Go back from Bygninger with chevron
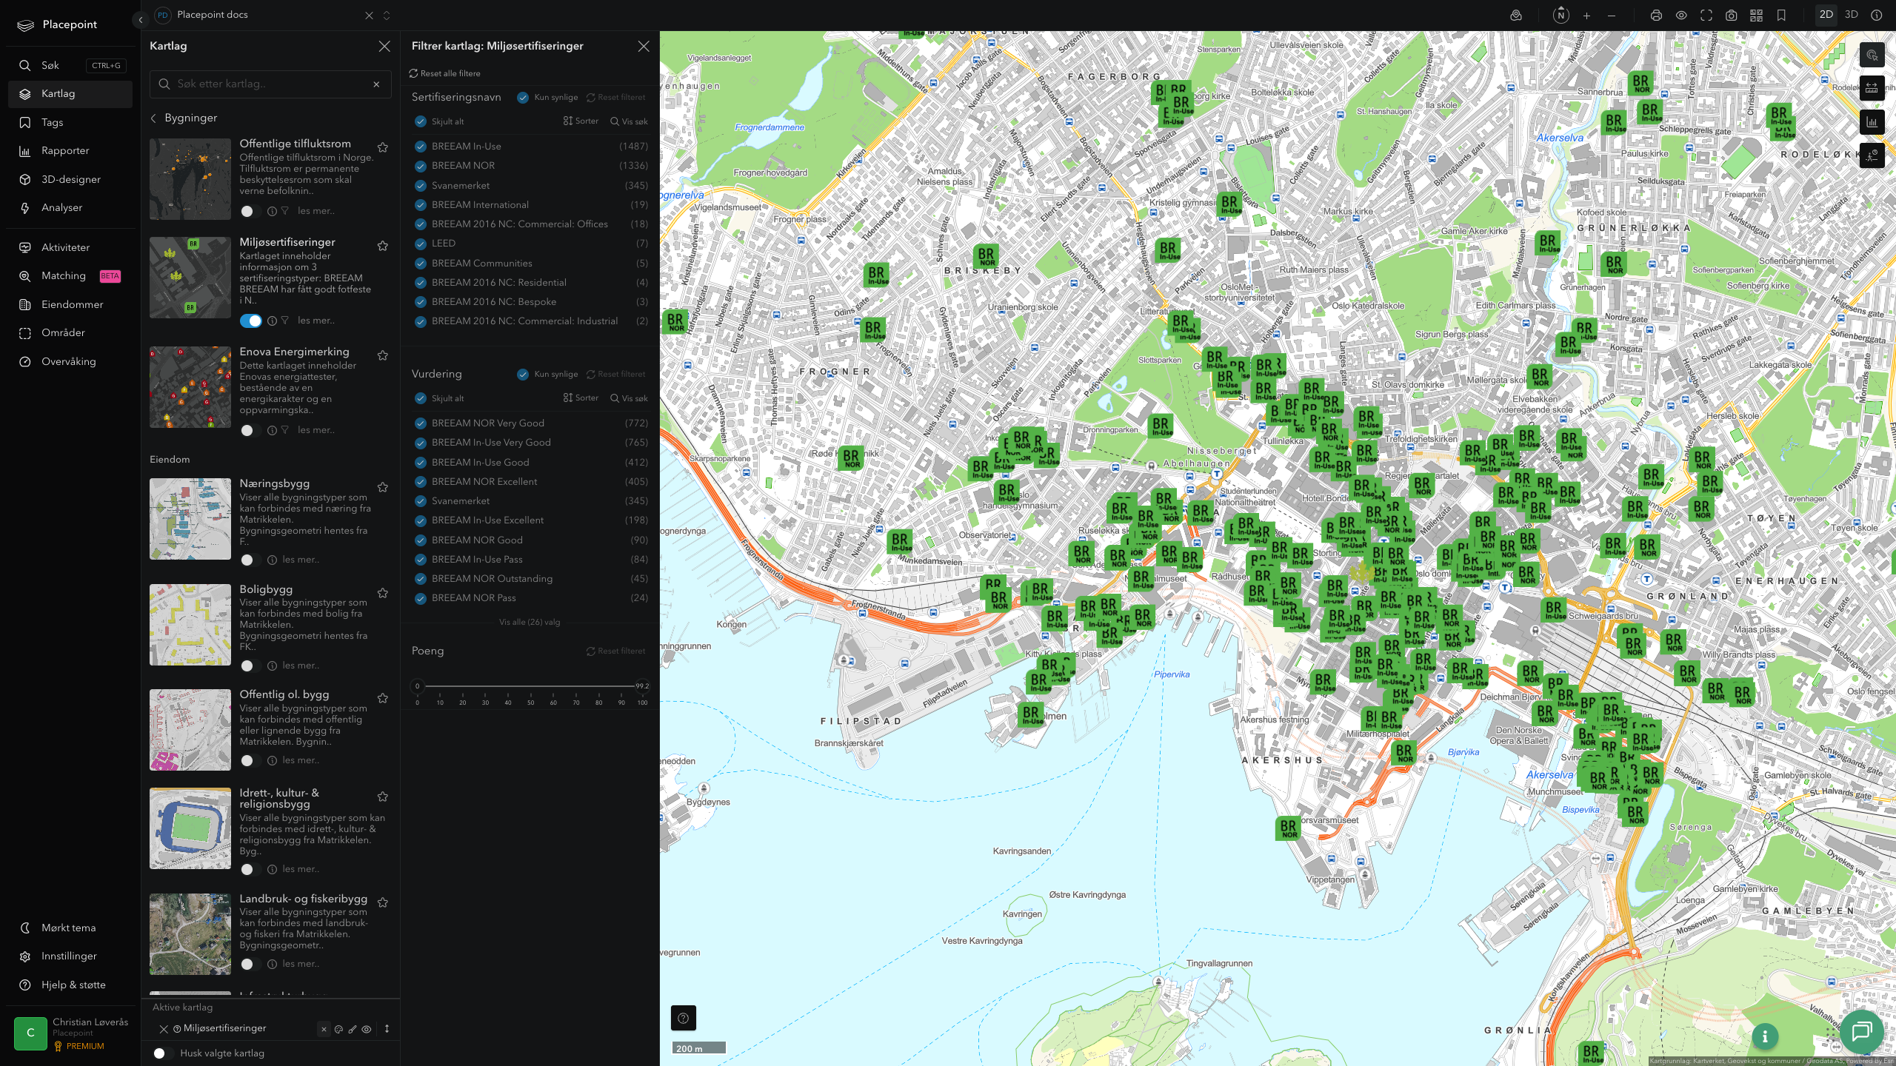Screen dimensions: 1896x1066 point(154,118)
